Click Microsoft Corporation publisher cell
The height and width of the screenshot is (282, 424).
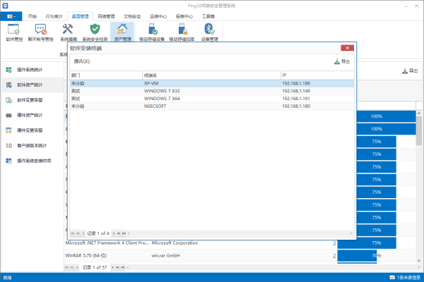point(175,243)
